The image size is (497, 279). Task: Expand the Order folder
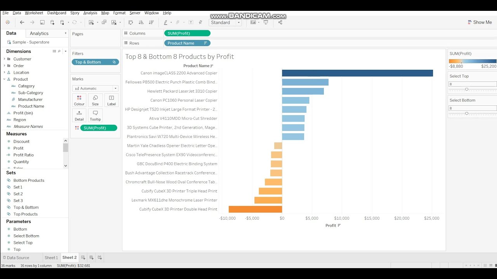coord(4,66)
